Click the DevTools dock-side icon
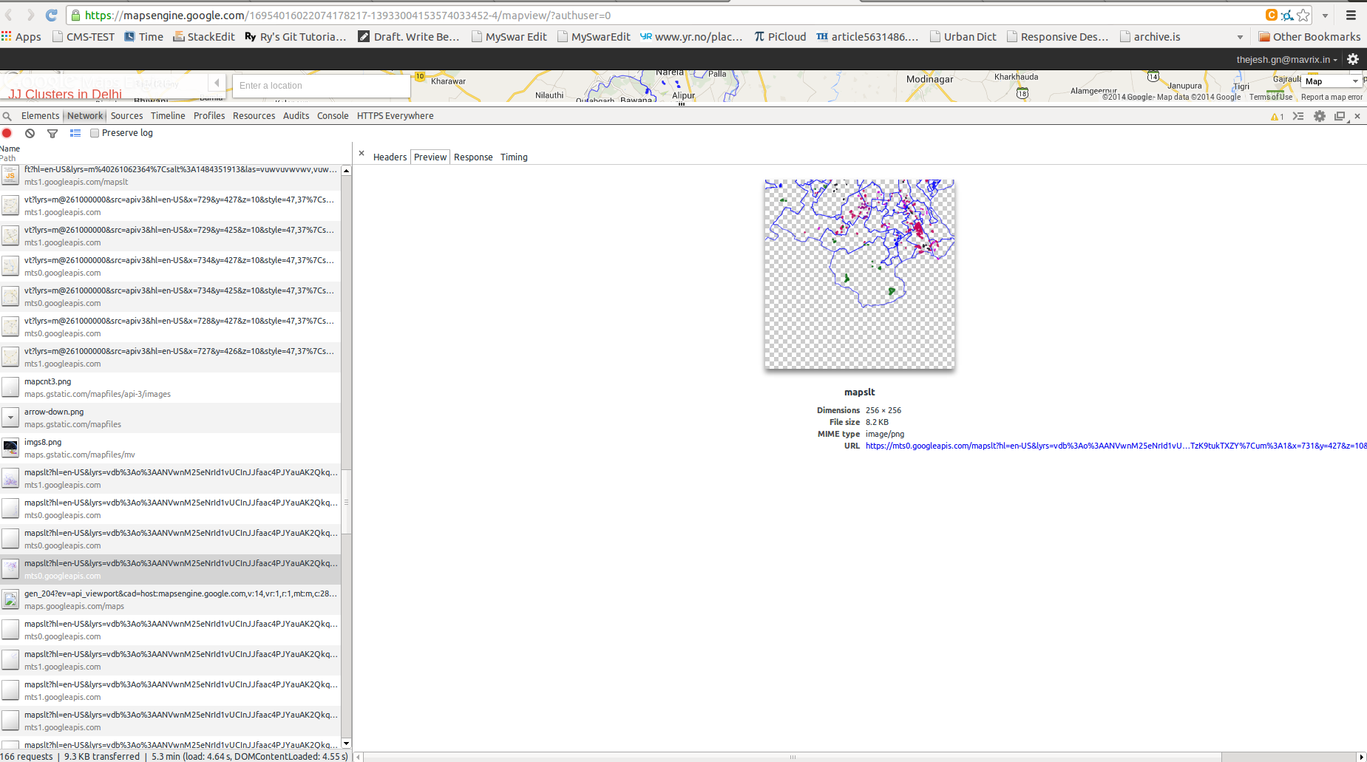 tap(1340, 116)
